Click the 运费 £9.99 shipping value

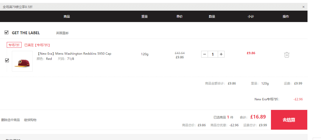(298, 83)
